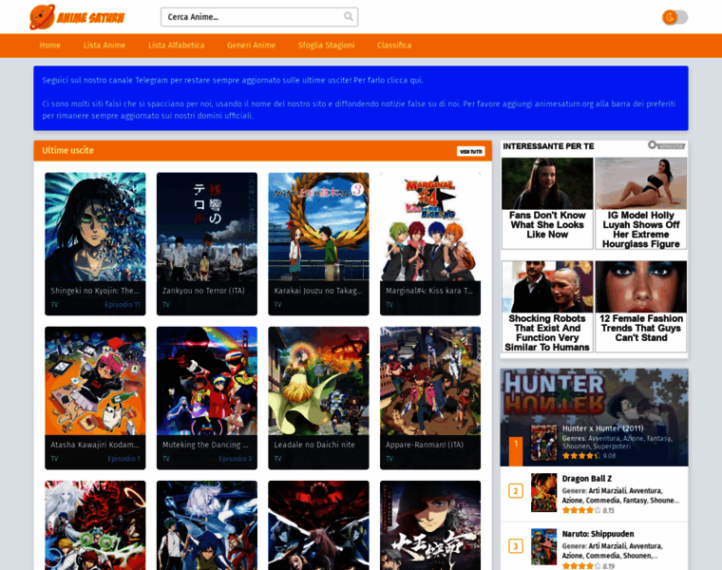Open the Muteking the Dancing poster
This screenshot has height=570, width=722.
coord(207,381)
